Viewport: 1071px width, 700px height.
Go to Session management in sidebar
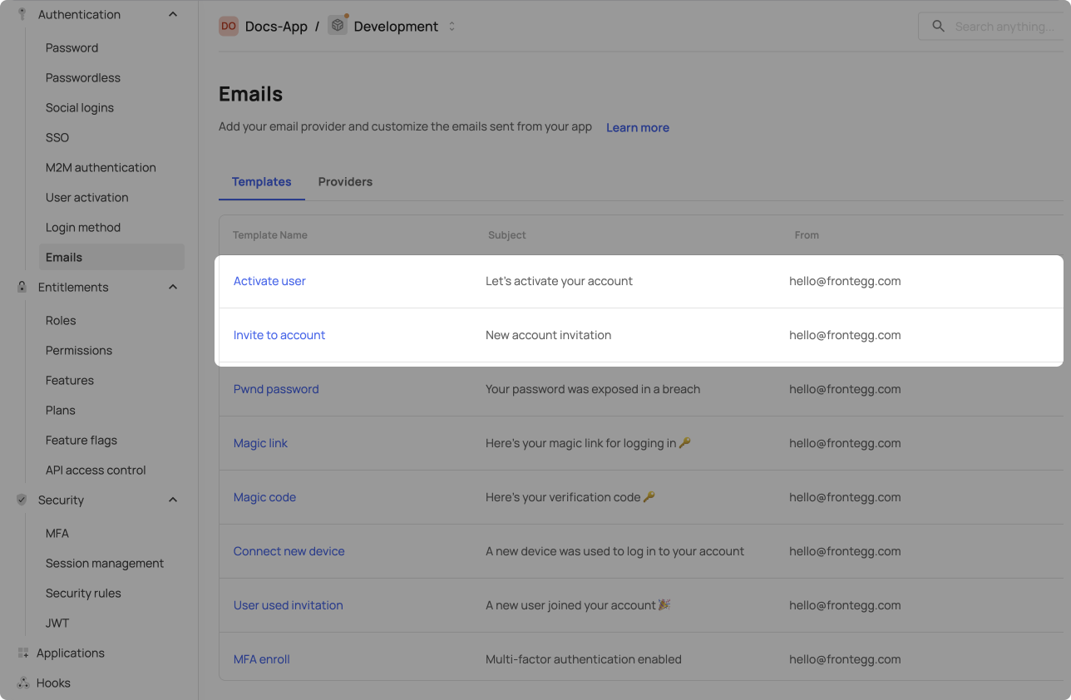[x=105, y=563]
